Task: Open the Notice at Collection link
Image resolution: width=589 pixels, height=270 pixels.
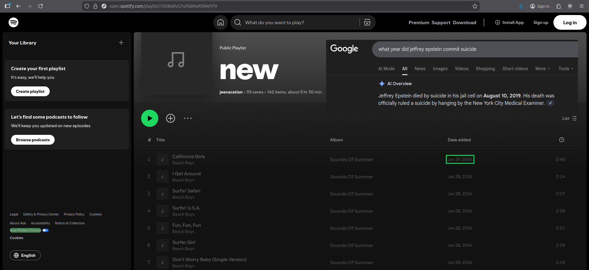Action: tap(70, 223)
